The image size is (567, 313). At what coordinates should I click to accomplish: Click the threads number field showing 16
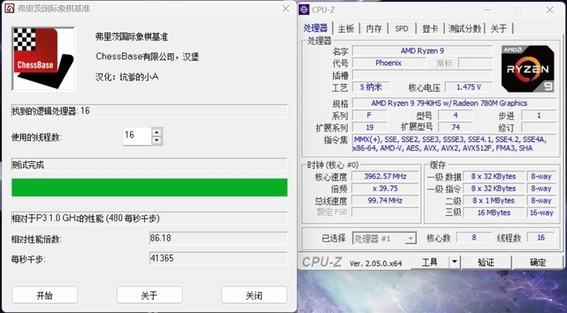click(x=137, y=136)
